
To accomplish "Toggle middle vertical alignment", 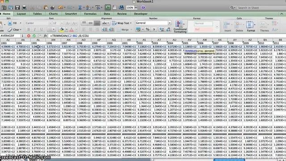I will pyautogui.click(x=90, y=23).
